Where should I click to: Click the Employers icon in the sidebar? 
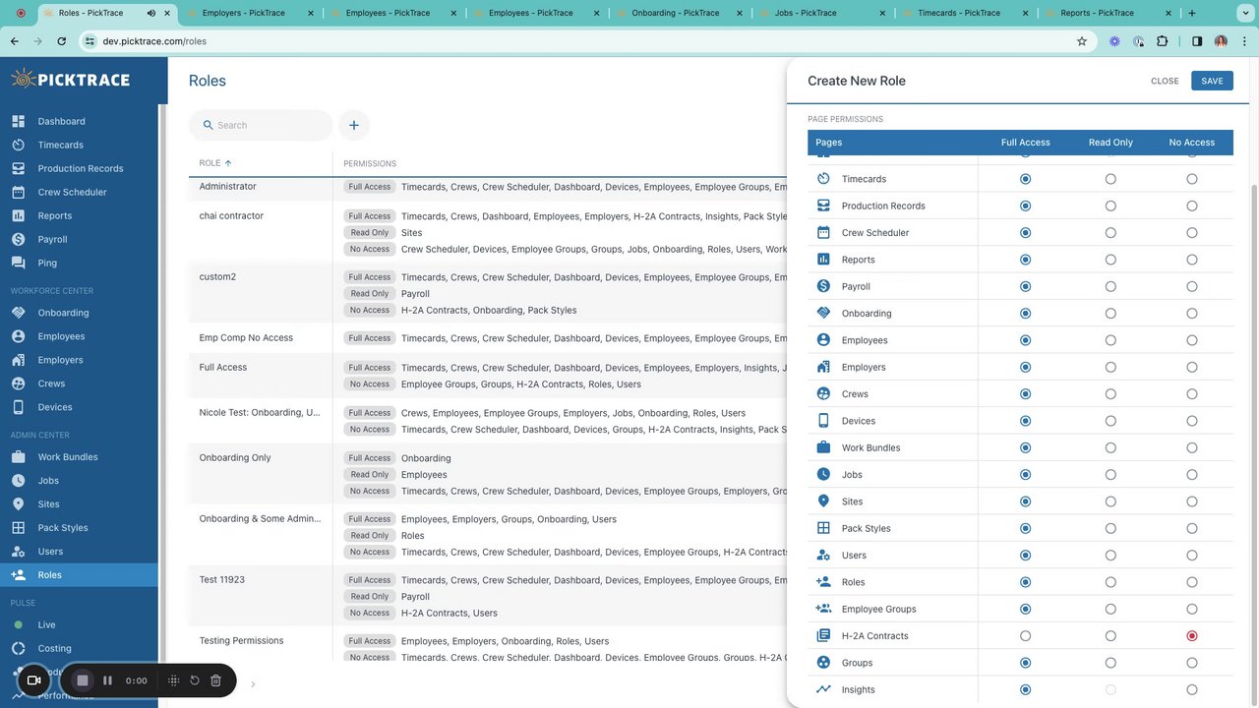click(18, 360)
